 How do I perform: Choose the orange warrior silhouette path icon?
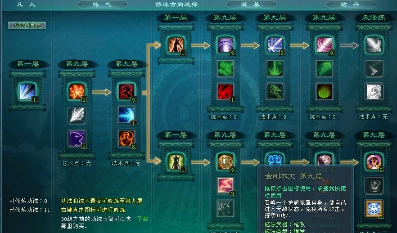point(176,45)
